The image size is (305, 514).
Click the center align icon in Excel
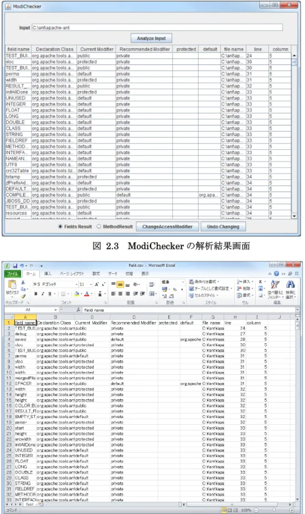(x=120, y=294)
